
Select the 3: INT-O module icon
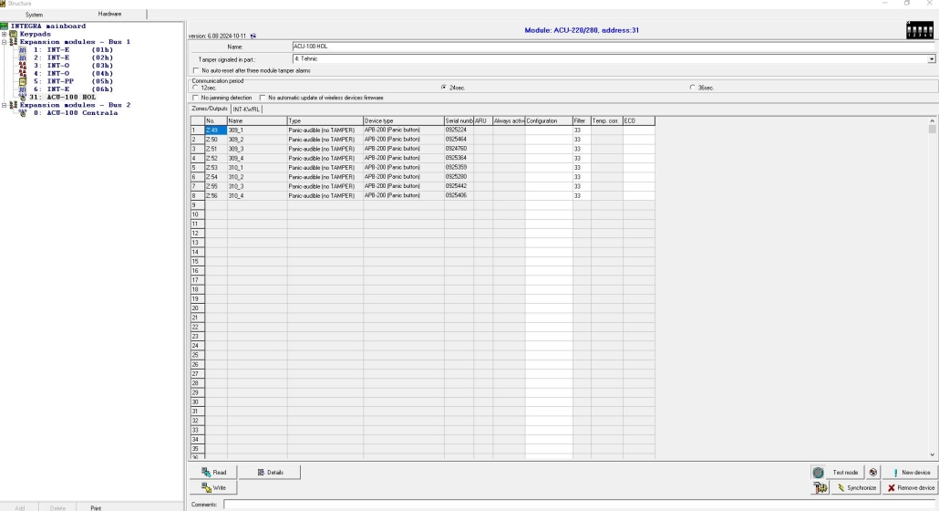click(x=23, y=66)
